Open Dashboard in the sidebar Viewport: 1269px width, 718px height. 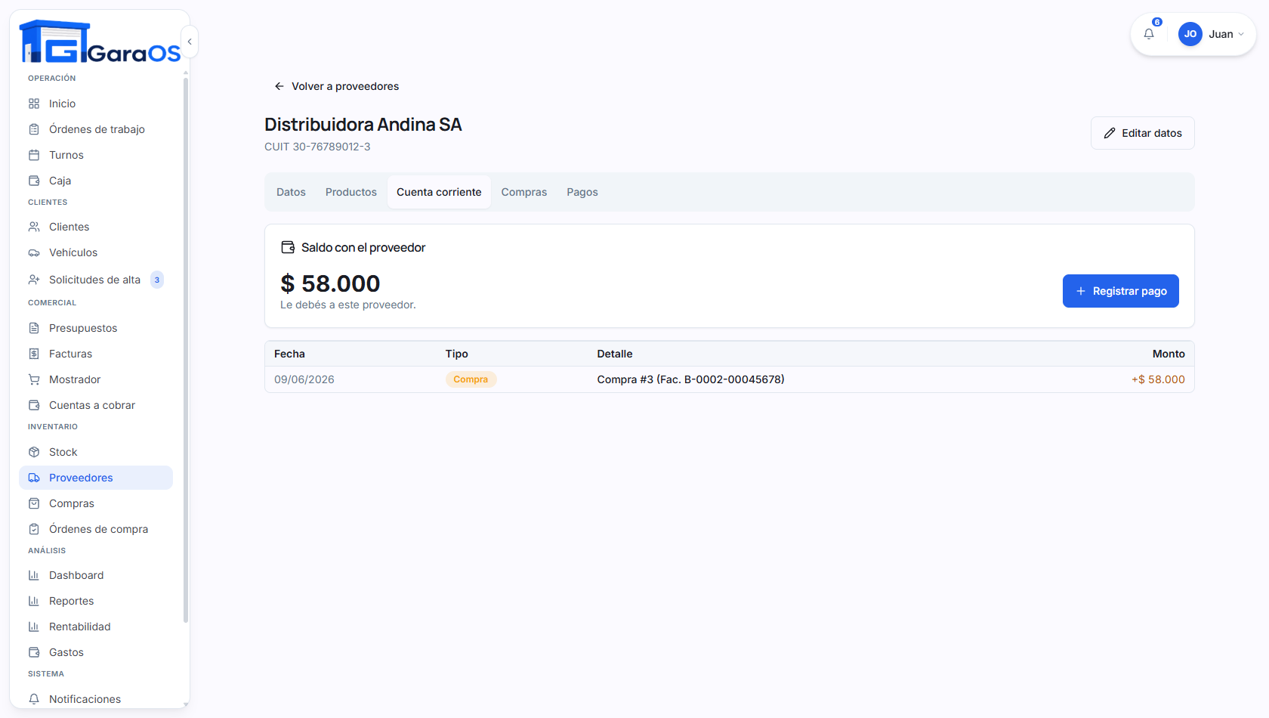[x=96, y=575]
